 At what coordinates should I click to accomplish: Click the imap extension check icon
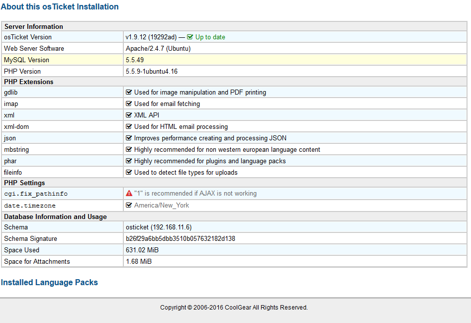[x=129, y=104]
